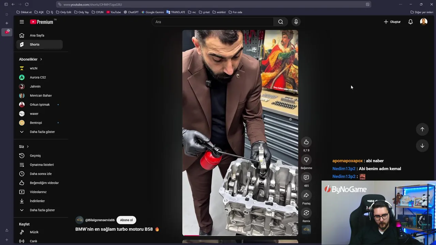Go to next Short with down arrow
The image size is (436, 245).
pos(422,146)
